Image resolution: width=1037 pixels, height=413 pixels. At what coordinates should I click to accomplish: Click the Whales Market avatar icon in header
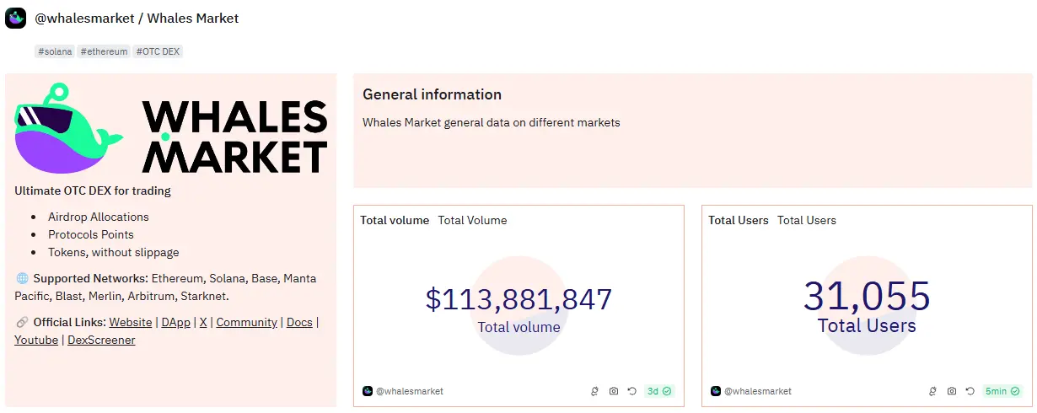(x=16, y=18)
